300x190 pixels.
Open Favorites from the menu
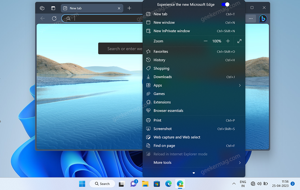pyautogui.click(x=194, y=52)
